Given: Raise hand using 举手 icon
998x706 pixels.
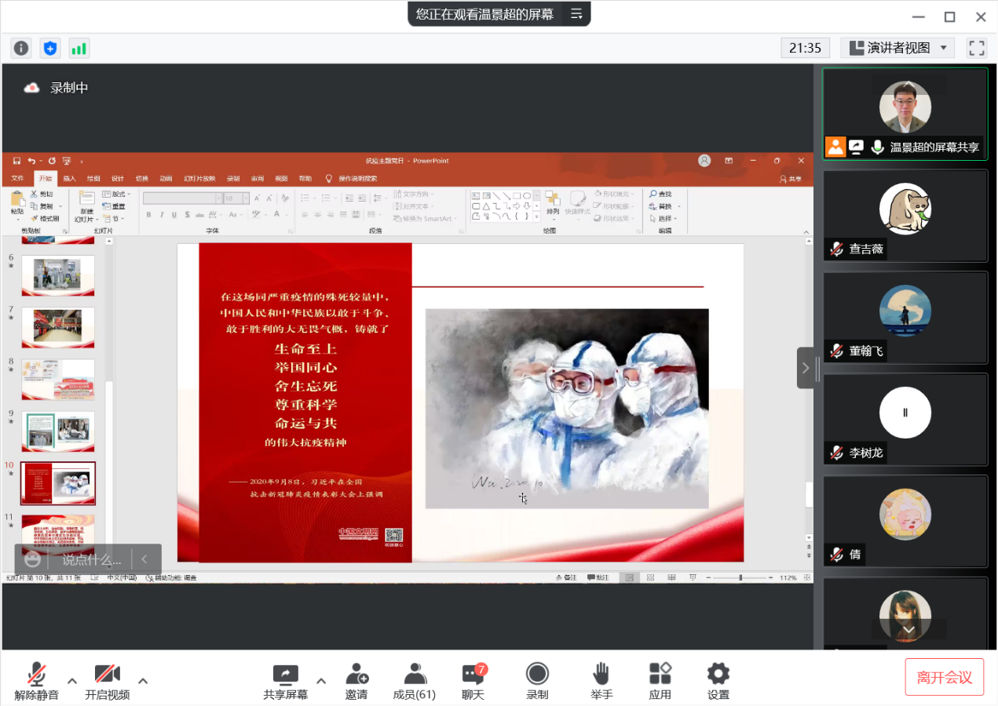Looking at the screenshot, I should [x=601, y=681].
